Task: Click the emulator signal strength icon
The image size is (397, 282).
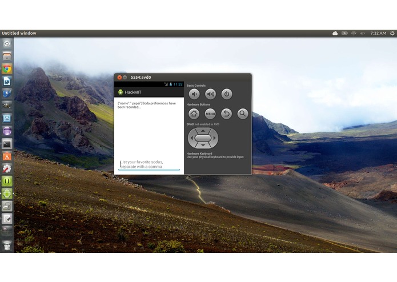Action: click(166, 84)
